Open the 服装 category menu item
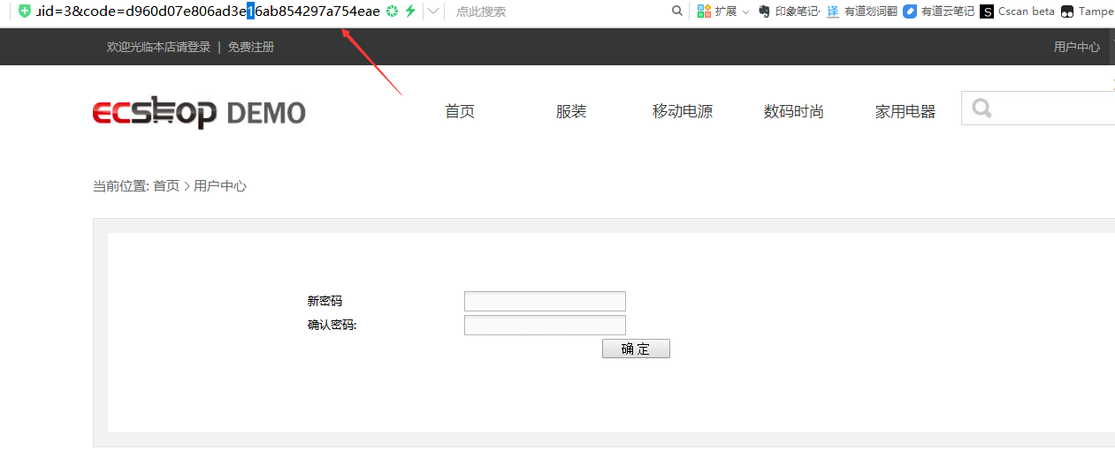The width and height of the screenshot is (1115, 450). tap(571, 111)
